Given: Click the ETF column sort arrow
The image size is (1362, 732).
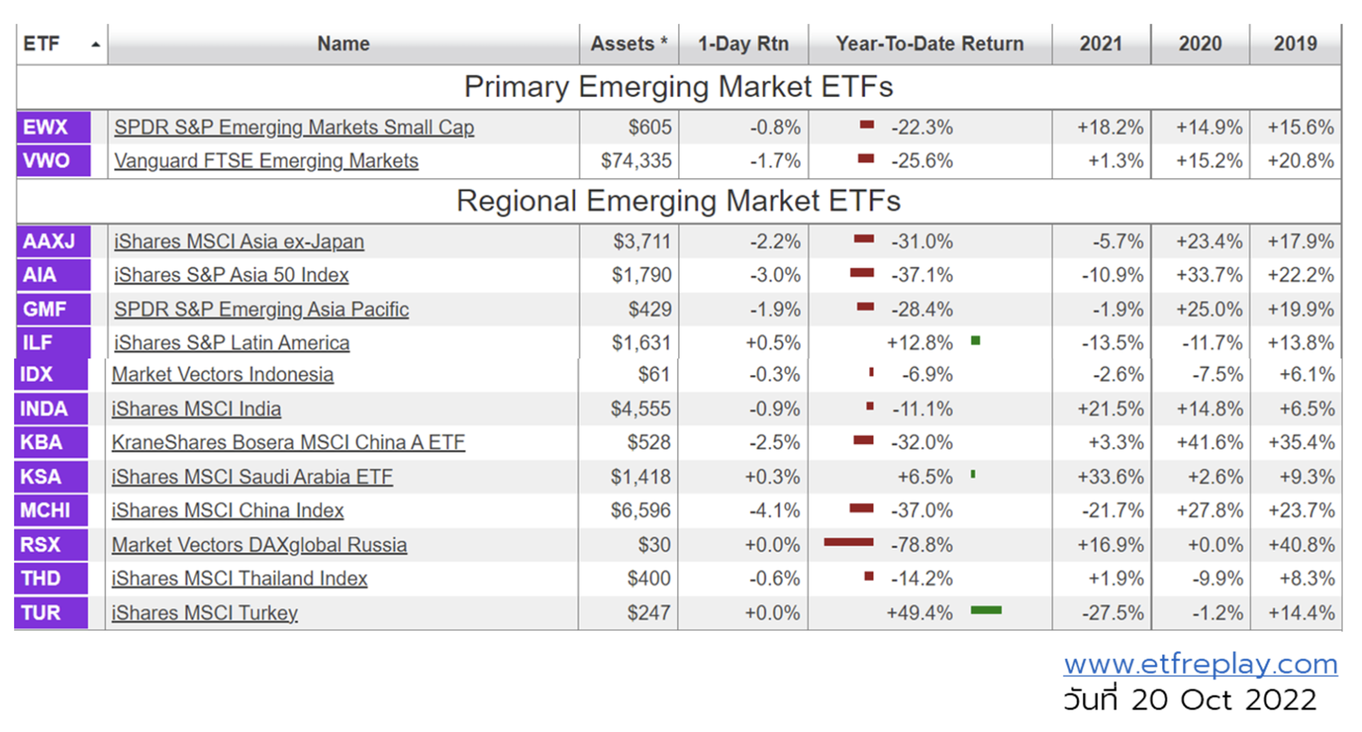Looking at the screenshot, I should pos(95,45).
